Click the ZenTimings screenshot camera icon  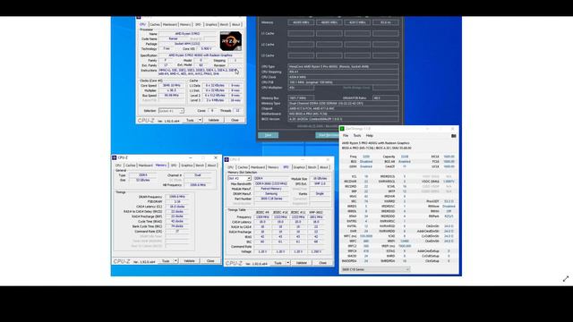pos(454,136)
